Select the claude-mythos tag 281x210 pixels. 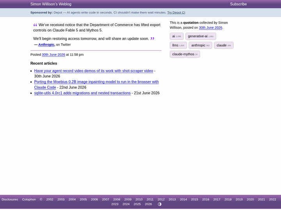(185, 54)
